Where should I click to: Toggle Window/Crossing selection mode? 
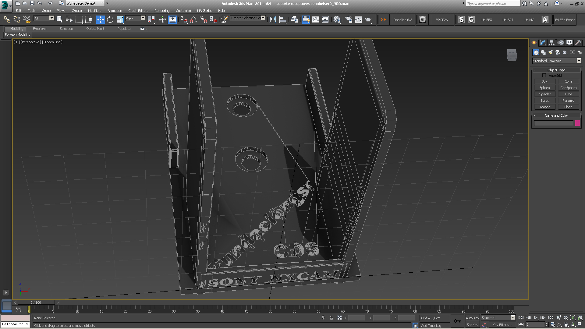pos(89,19)
